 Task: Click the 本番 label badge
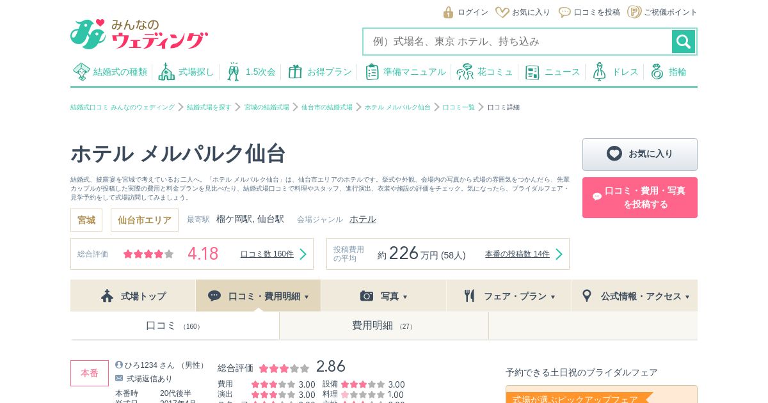(90, 373)
